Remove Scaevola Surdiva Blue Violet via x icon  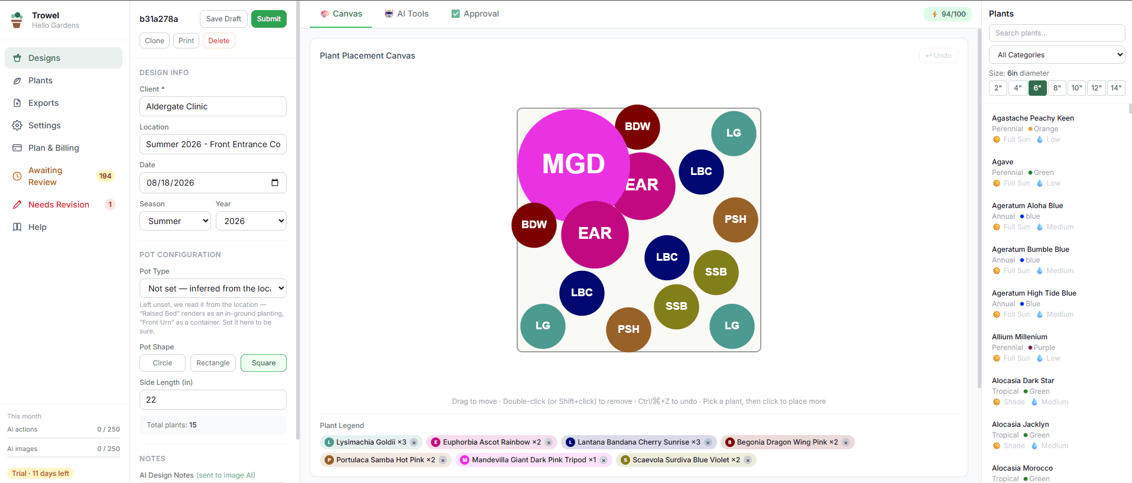[748, 460]
